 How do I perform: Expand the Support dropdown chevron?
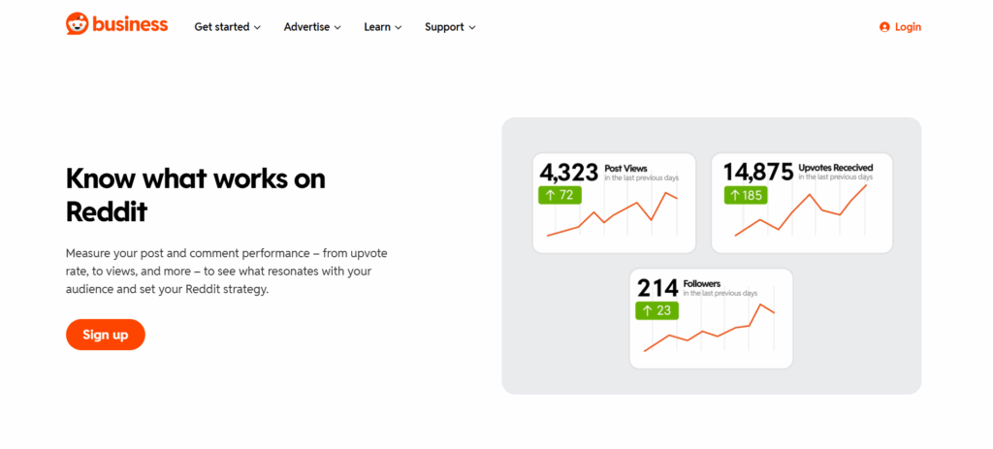[x=472, y=28]
